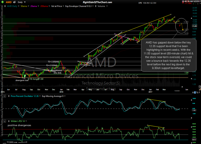Image resolution: width=201 pixels, height=144 pixels.
Task: Select percent scale toggle %
Action: (x=197, y=93)
